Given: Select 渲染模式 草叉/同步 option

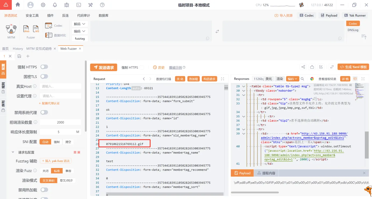Looking at the screenshot, I should pos(66,180).
